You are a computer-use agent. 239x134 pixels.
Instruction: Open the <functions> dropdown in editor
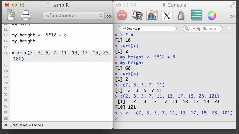click(73, 16)
